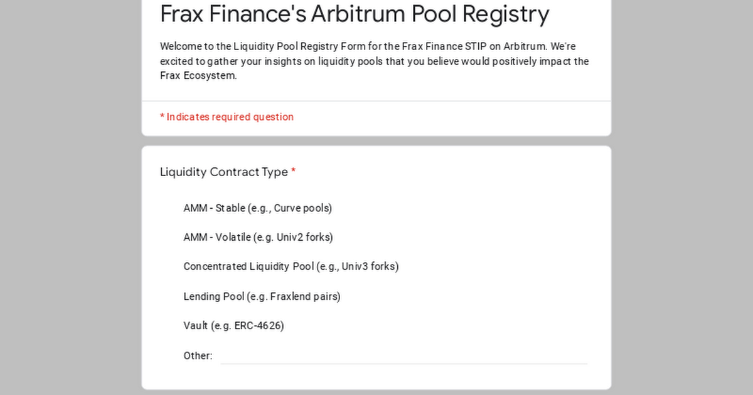This screenshot has height=395, width=753.
Task: Choose Lending Pool Fraxlend pairs option
Action: pyautogui.click(x=262, y=297)
